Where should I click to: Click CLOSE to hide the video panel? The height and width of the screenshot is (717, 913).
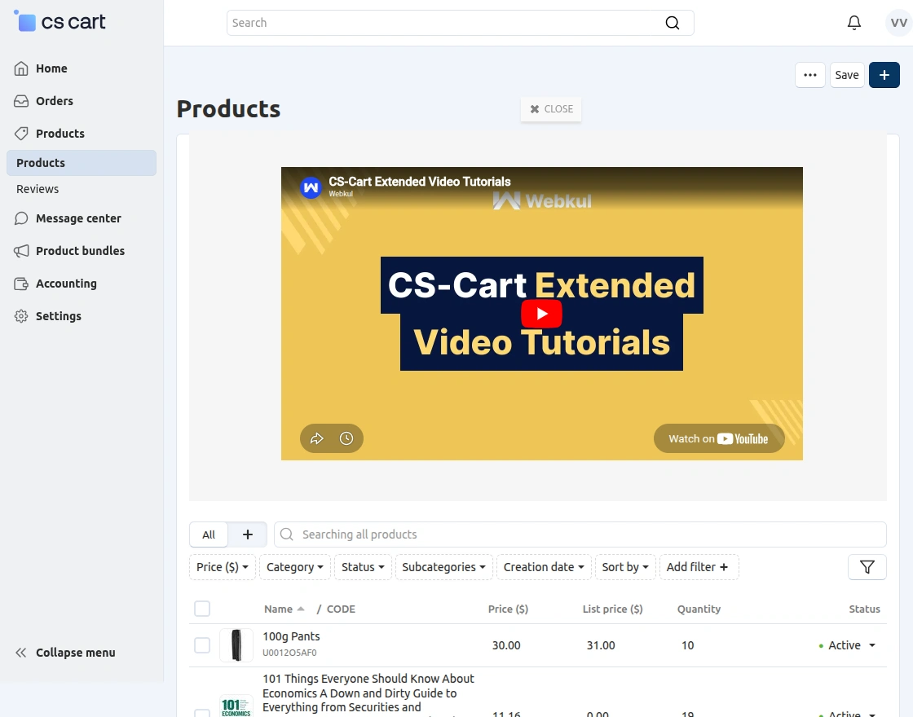tap(551, 109)
